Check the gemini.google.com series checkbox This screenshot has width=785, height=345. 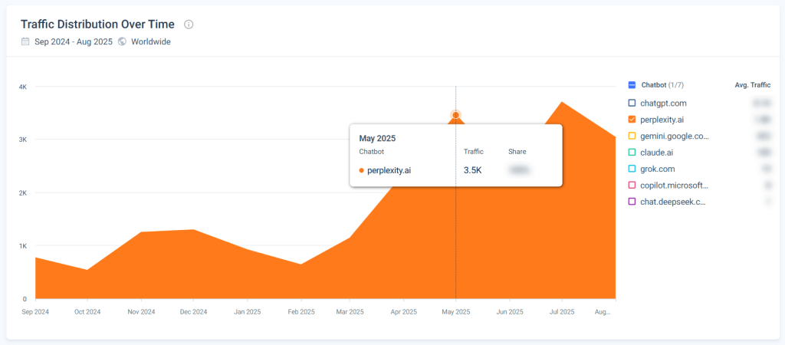click(x=632, y=136)
